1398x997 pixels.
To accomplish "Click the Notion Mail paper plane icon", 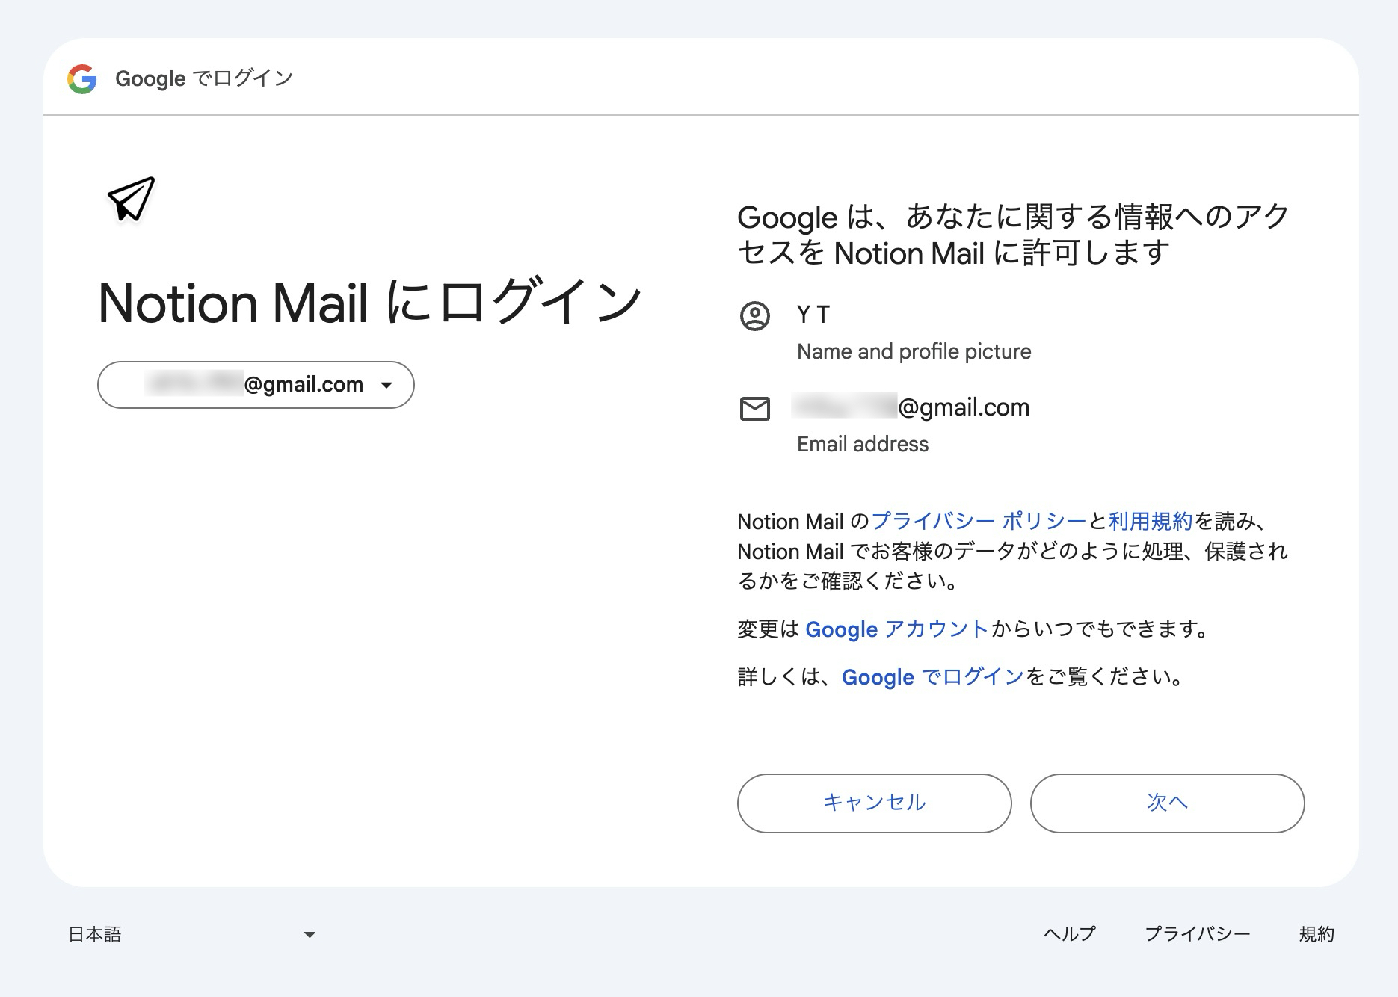I will pyautogui.click(x=131, y=199).
